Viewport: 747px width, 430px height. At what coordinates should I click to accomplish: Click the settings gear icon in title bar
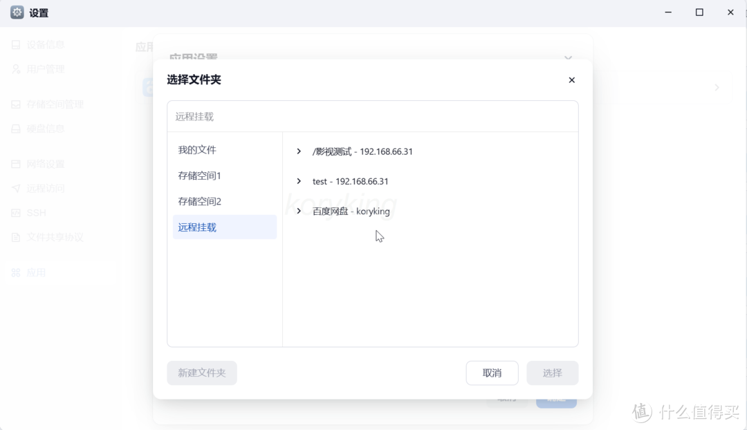[17, 12]
